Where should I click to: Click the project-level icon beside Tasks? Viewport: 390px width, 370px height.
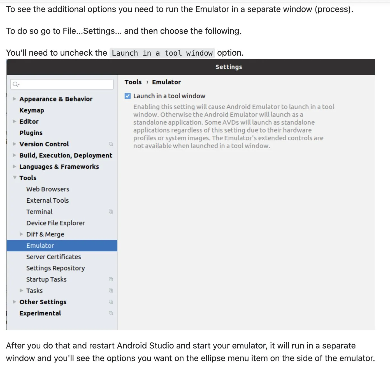(111, 291)
